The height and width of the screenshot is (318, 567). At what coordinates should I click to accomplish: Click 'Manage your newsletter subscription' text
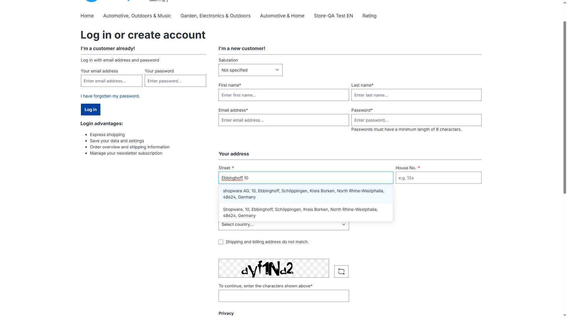pos(126,153)
